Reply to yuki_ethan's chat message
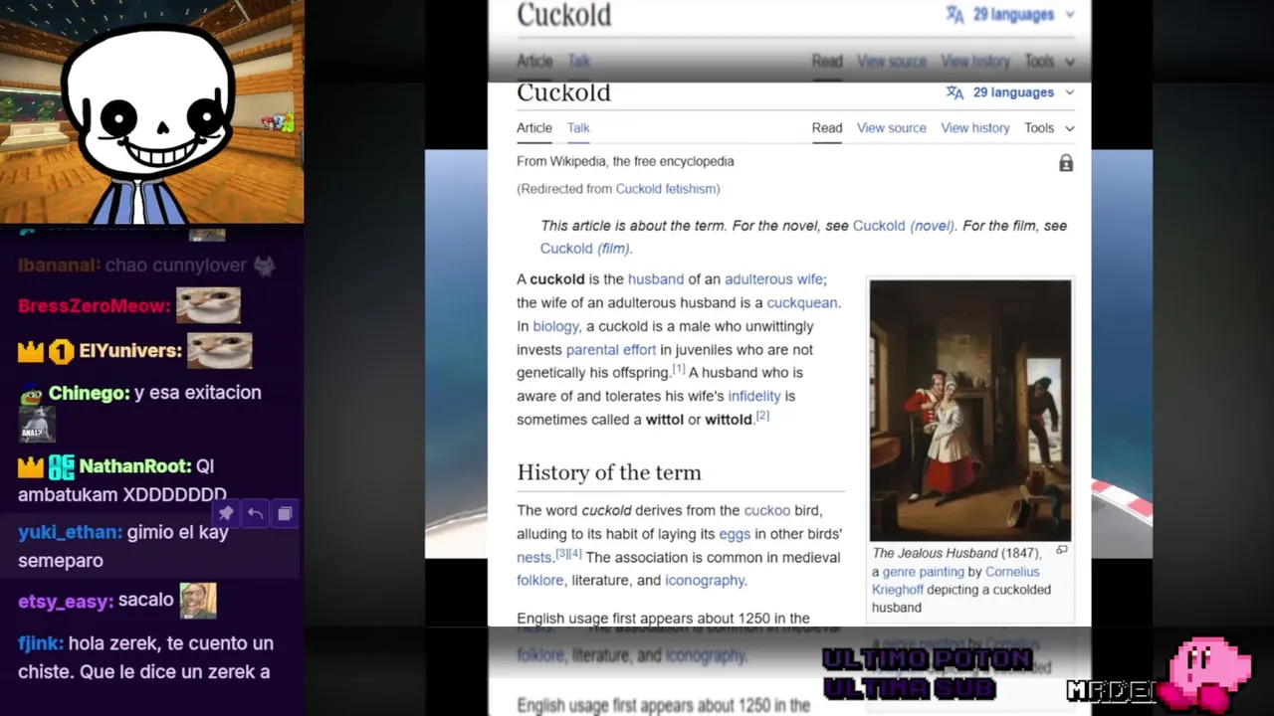1274x716 pixels. point(256,513)
